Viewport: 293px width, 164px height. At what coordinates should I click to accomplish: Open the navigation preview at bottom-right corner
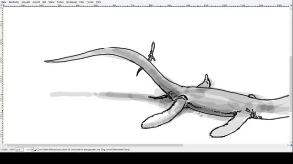[291, 145]
